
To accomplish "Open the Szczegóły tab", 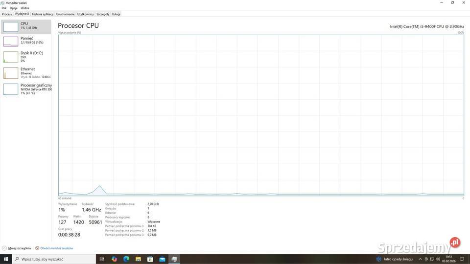I will [103, 14].
